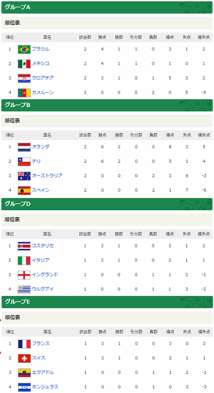Open the ブラジル team link
Viewport: 214px width, 393px height.
click(41, 49)
